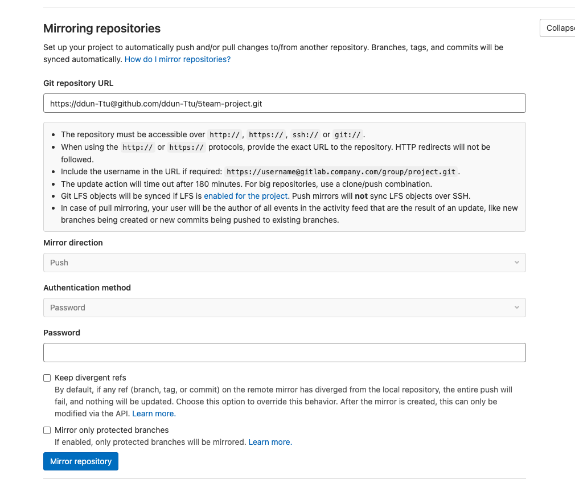Click the "Git repository URL" field label

tap(79, 83)
